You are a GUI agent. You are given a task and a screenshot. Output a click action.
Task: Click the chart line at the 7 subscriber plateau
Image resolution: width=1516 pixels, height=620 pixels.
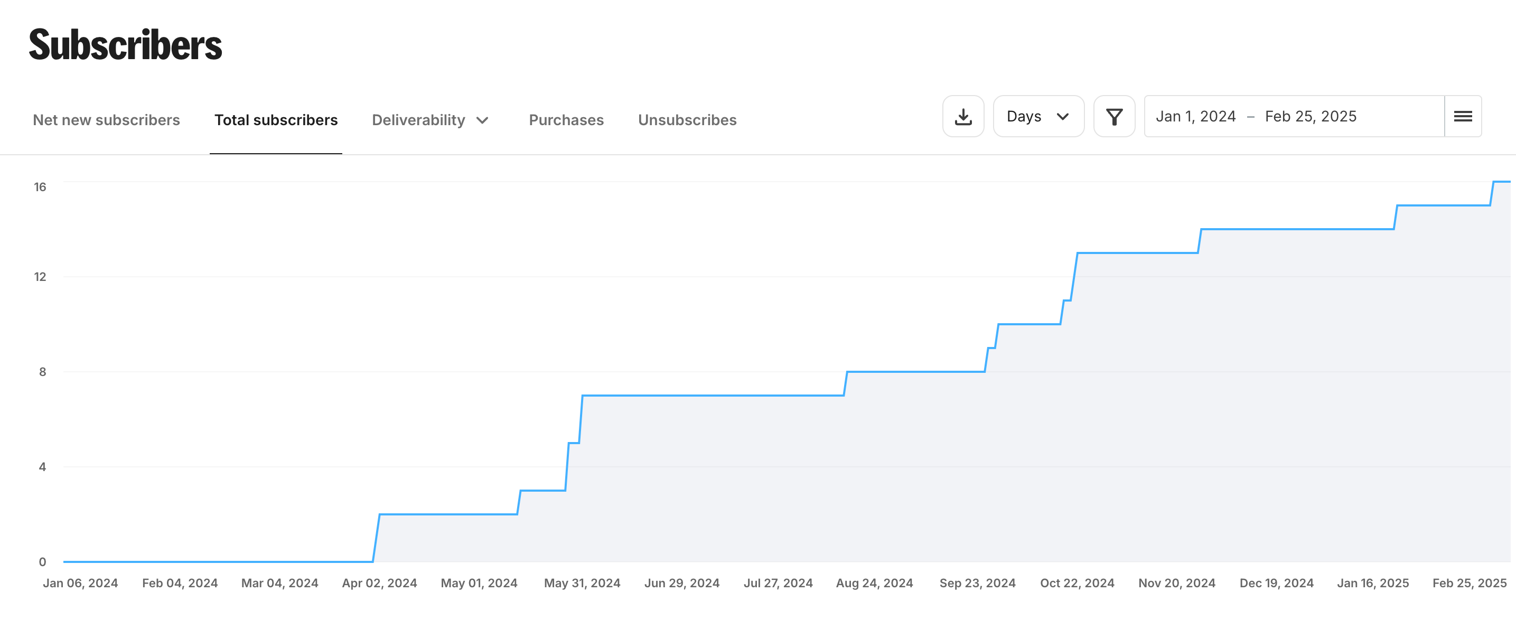point(712,396)
